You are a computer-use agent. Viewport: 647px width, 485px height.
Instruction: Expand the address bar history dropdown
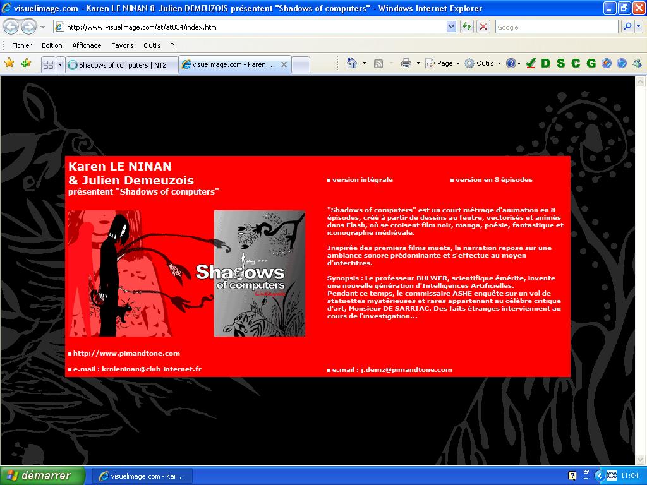coord(451,27)
